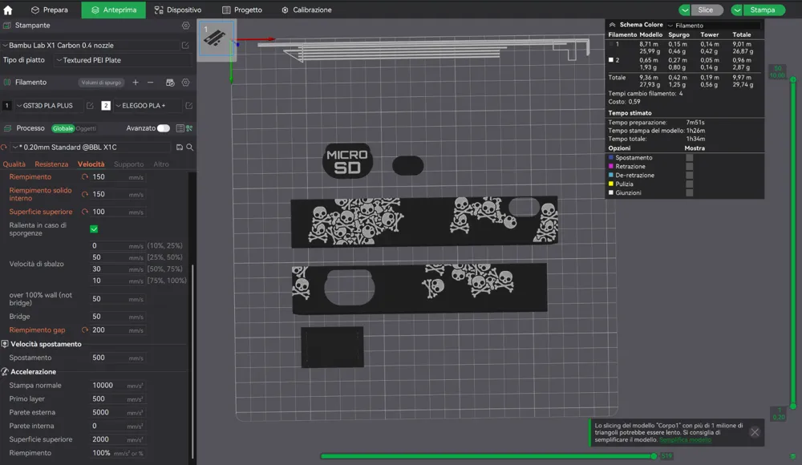
Task: Click the Stampante settings gear icon
Action: pyautogui.click(x=185, y=25)
